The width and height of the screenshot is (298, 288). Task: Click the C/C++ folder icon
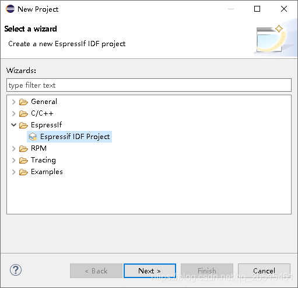(23, 113)
